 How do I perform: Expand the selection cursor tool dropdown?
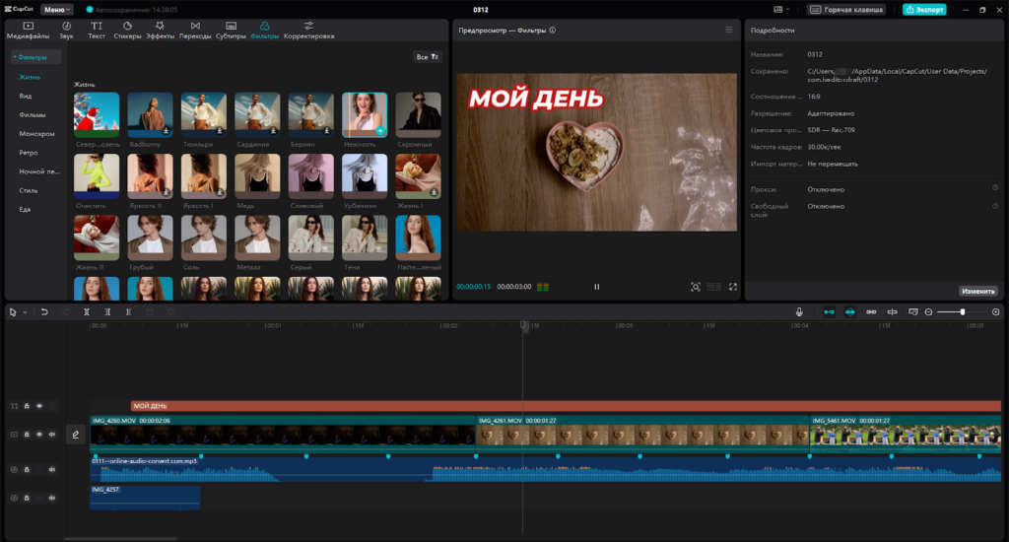coord(25,311)
